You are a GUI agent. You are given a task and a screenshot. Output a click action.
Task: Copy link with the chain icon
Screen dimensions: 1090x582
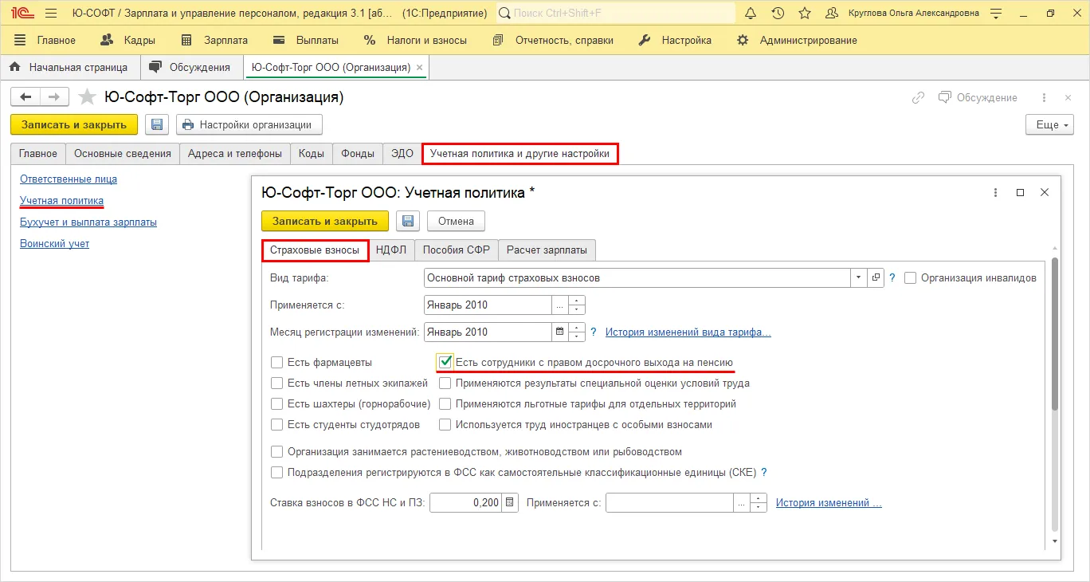click(919, 97)
